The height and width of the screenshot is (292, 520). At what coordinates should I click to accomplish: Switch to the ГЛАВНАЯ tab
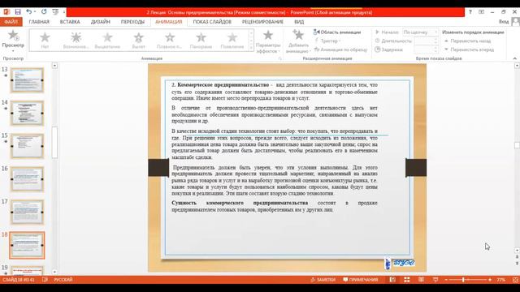coord(39,22)
